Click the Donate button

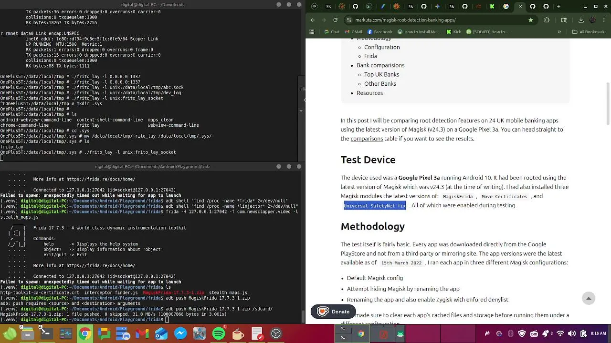(x=333, y=312)
